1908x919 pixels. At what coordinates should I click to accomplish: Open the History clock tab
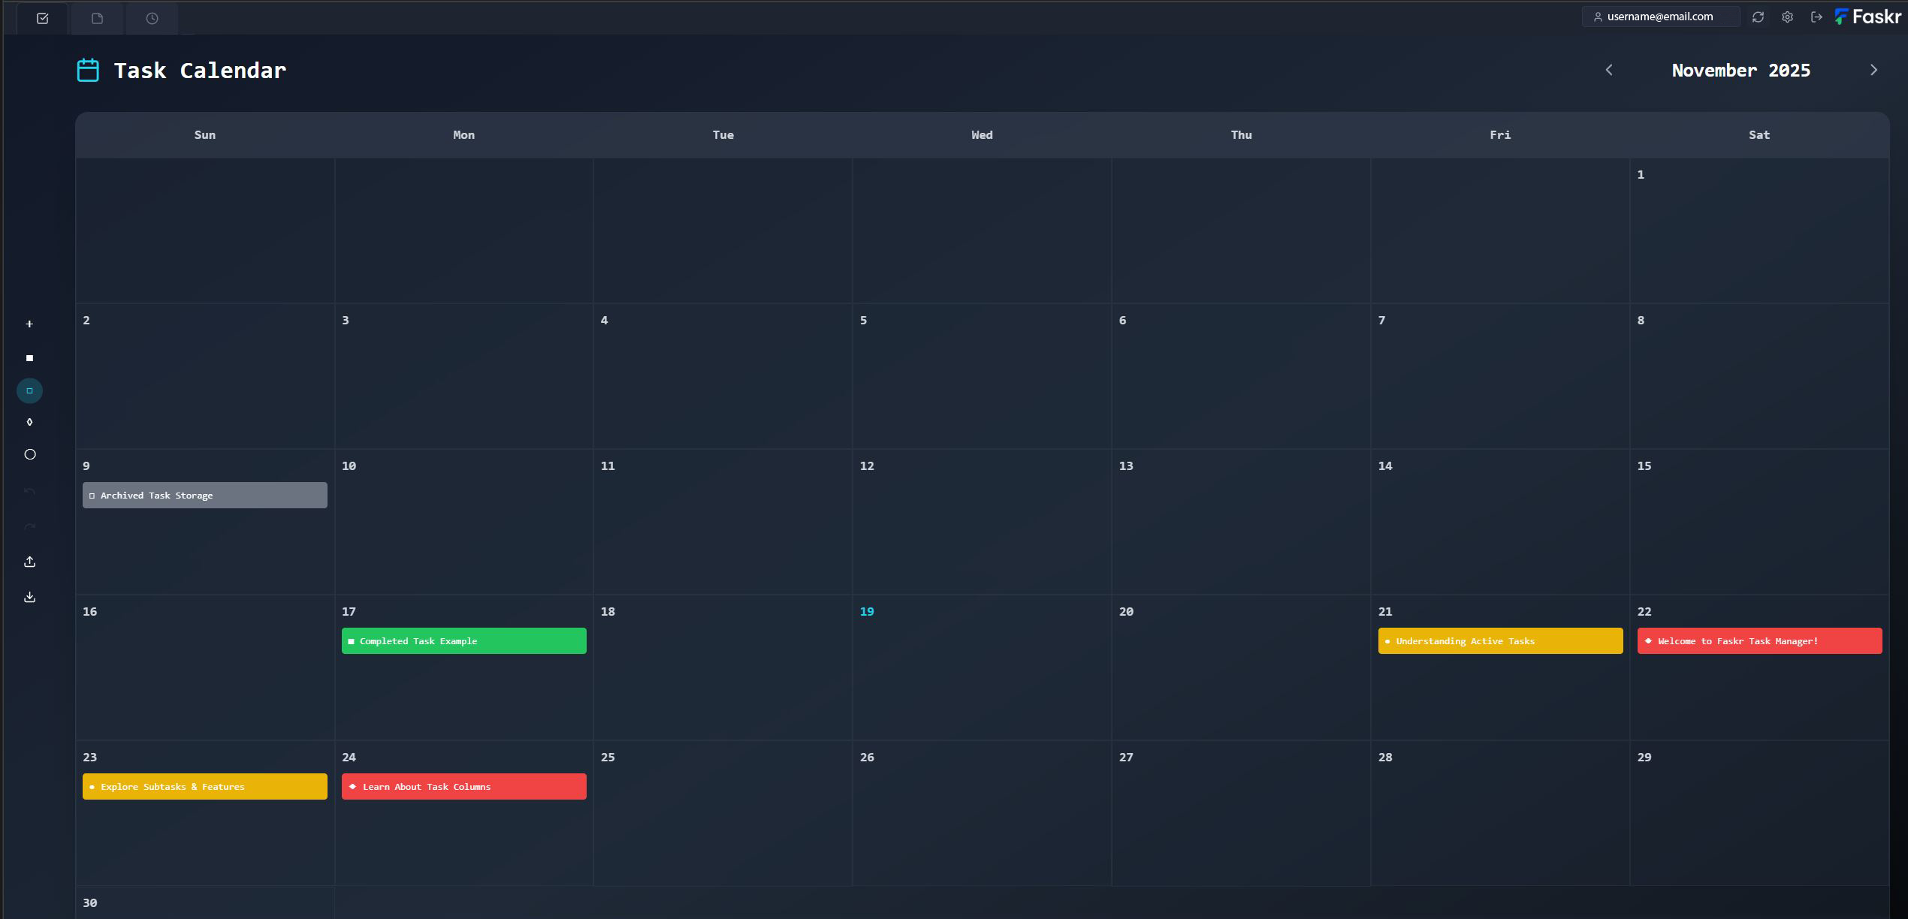pos(150,17)
